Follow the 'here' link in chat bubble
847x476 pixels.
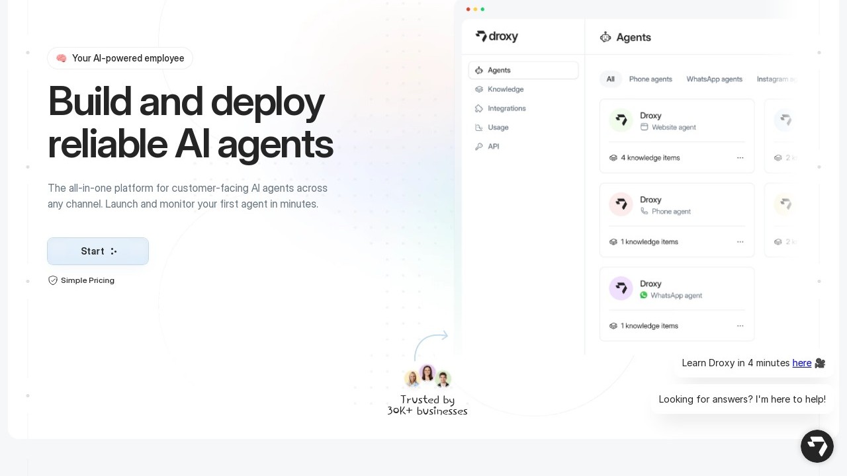[801, 363]
